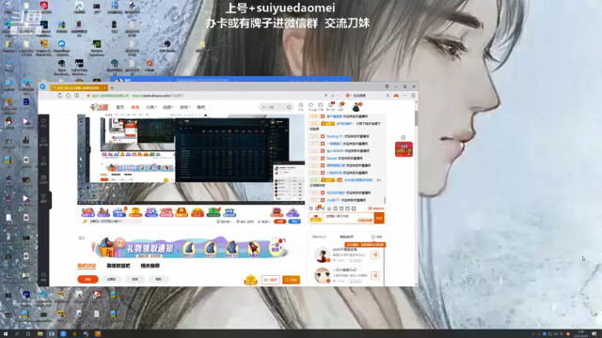The image size is (602, 338).
Task: Select the first gift icon in gift bar
Action: (x=87, y=212)
